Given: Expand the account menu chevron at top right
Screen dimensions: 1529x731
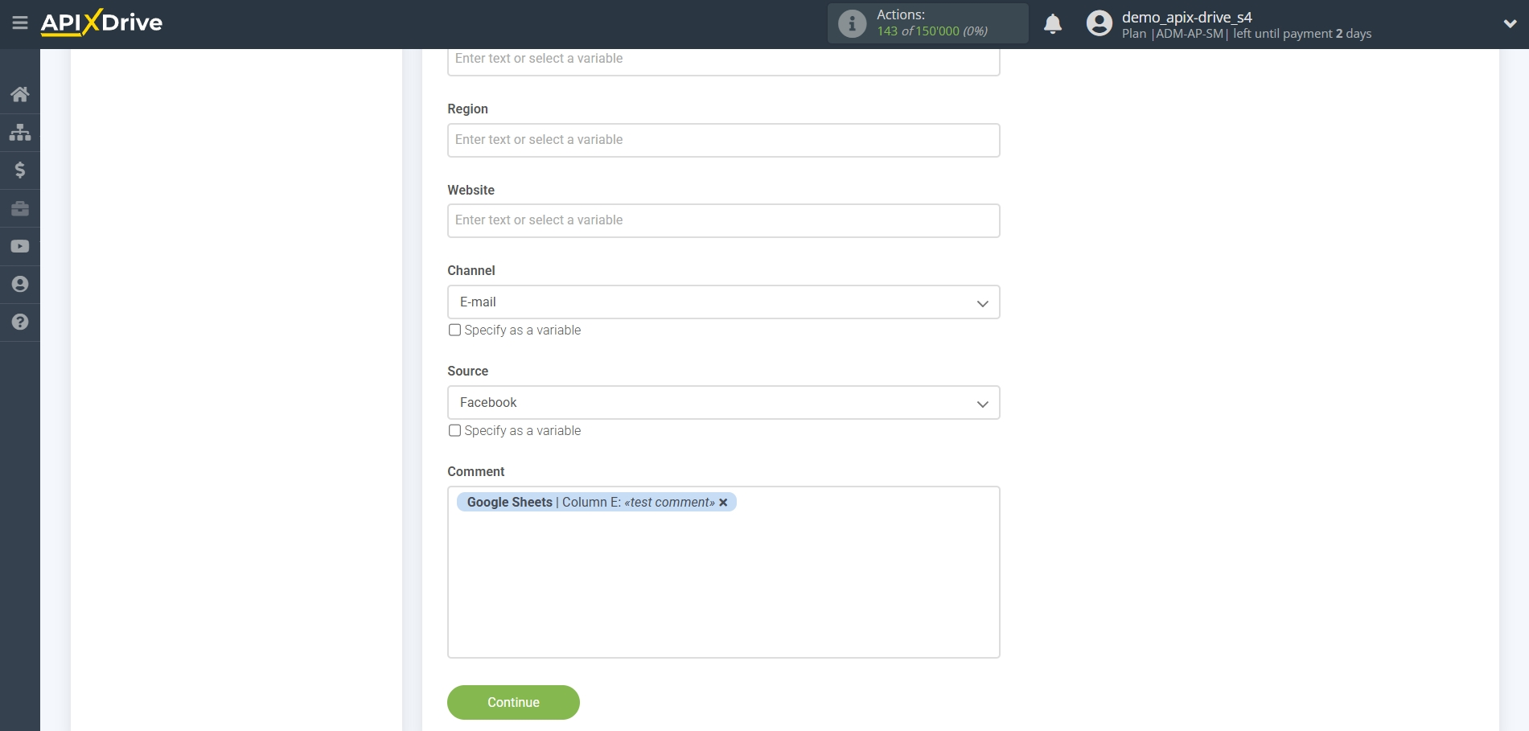Looking at the screenshot, I should point(1509,24).
